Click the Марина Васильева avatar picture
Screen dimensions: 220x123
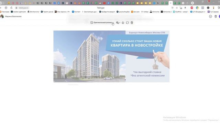click(x=2, y=16)
